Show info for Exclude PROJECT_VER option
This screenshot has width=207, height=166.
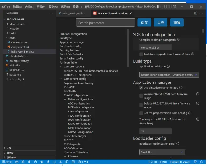point(198,94)
